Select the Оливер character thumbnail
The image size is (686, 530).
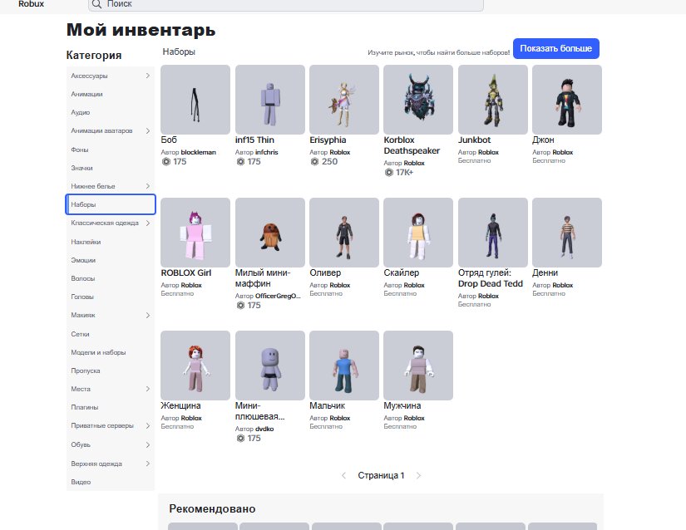point(344,233)
